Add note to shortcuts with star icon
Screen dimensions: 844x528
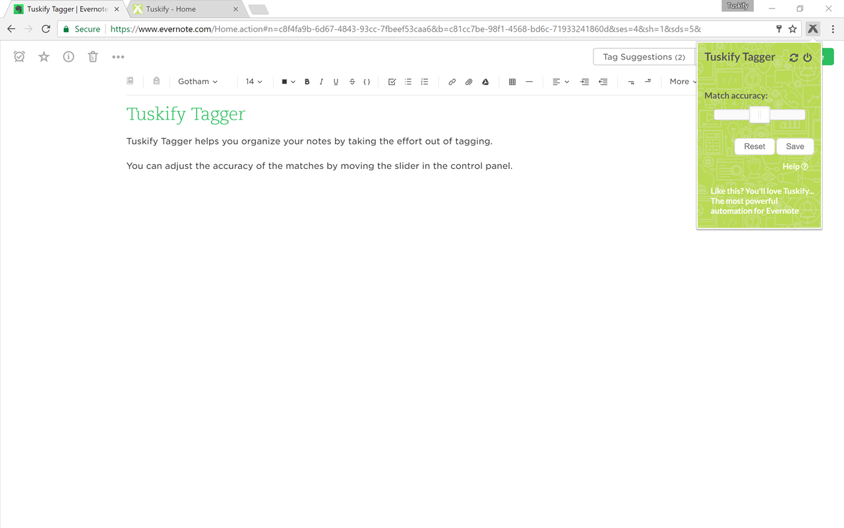click(44, 57)
